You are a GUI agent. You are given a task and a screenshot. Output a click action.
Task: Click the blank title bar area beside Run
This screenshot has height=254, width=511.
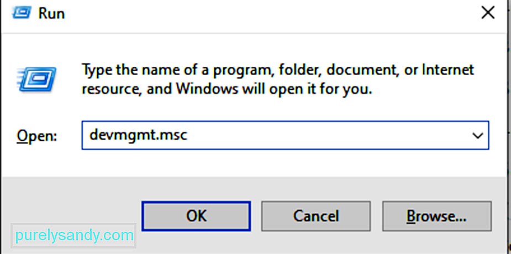[x=261, y=14]
